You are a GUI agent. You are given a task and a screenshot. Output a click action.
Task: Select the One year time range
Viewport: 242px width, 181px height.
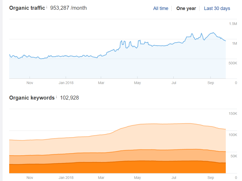click(186, 8)
